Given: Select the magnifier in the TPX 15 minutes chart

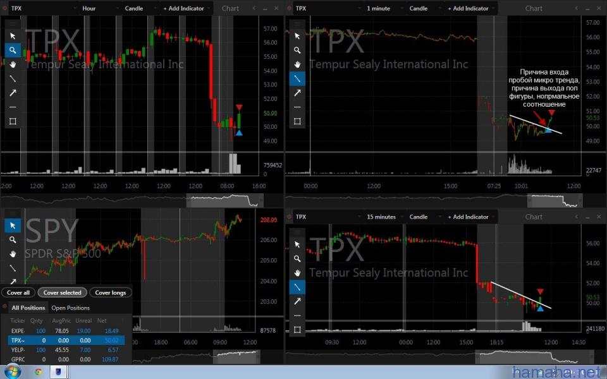Looking at the screenshot, I should click(297, 259).
